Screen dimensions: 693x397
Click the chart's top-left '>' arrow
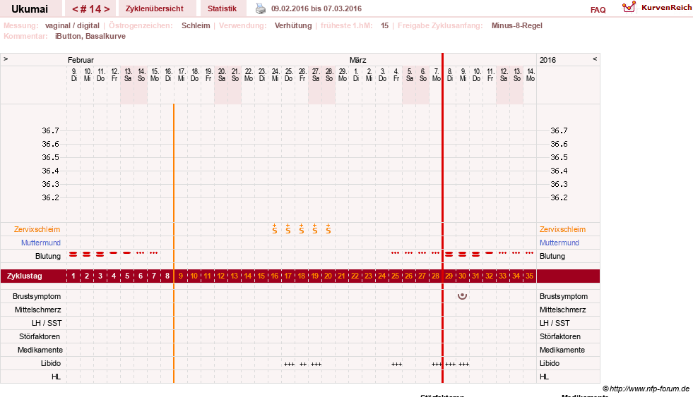6,59
